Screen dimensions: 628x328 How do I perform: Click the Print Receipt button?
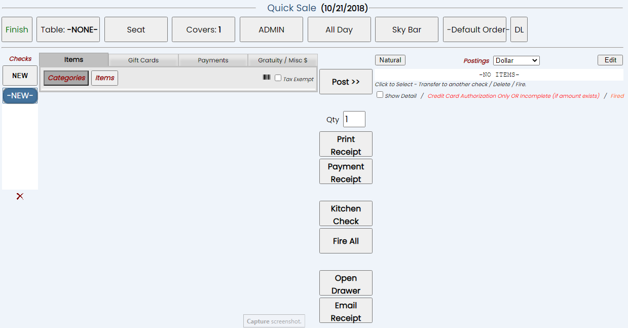(x=346, y=144)
